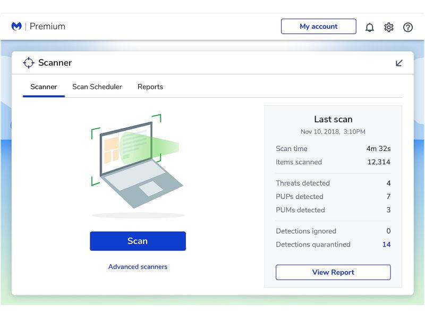425x319 pixels.
Task: Click the Scanner crosshair header icon
Action: pos(29,63)
